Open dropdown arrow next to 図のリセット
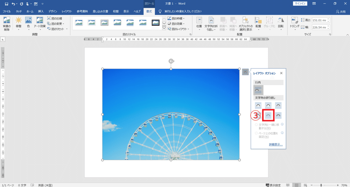Viewport: 350px width, 187px height. tap(67, 29)
